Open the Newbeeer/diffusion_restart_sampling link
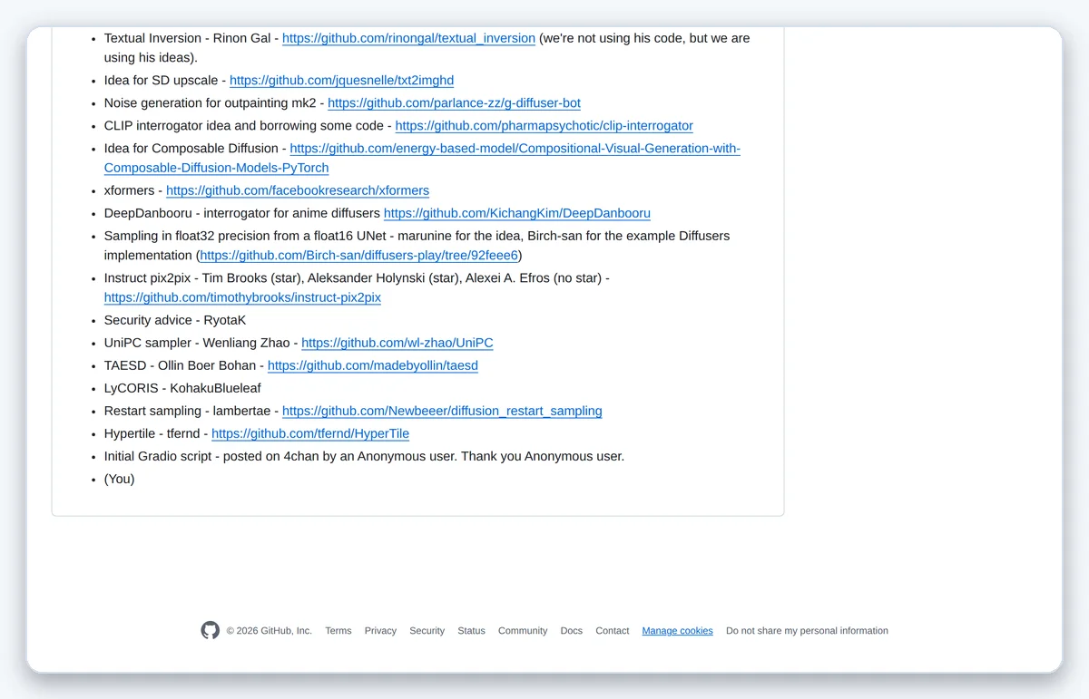This screenshot has width=1089, height=699. (442, 411)
